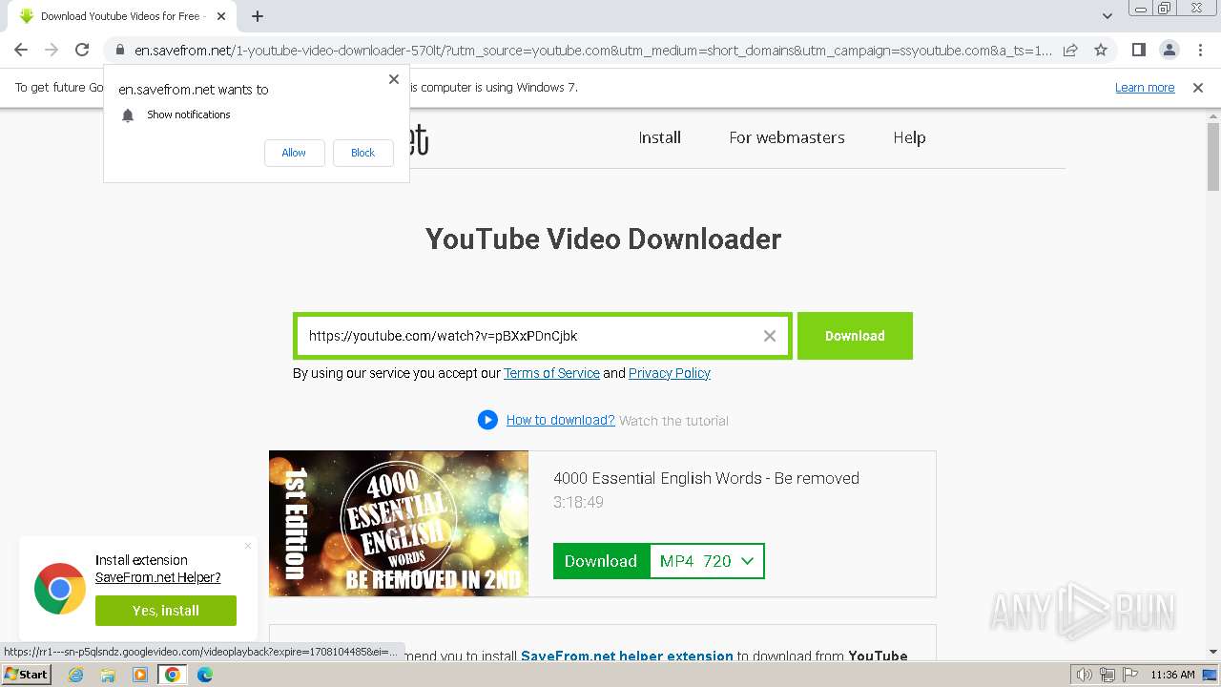Close the Install extension popup
The width and height of the screenshot is (1221, 687).
coord(248,547)
